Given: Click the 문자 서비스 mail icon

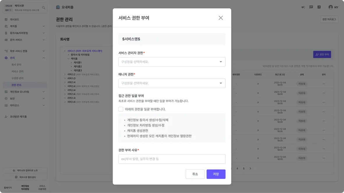Looking at the screenshot, I should point(6,40).
